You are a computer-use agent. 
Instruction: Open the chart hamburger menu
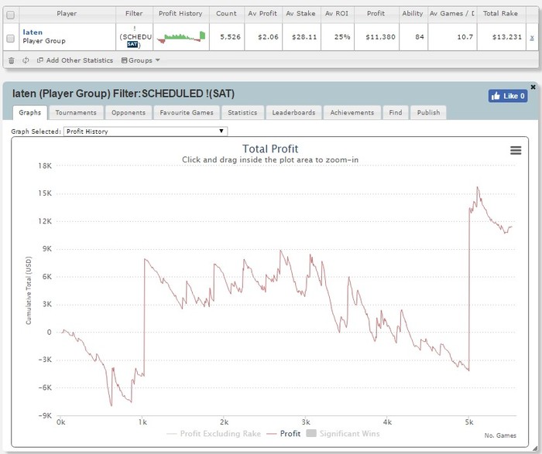click(x=516, y=150)
